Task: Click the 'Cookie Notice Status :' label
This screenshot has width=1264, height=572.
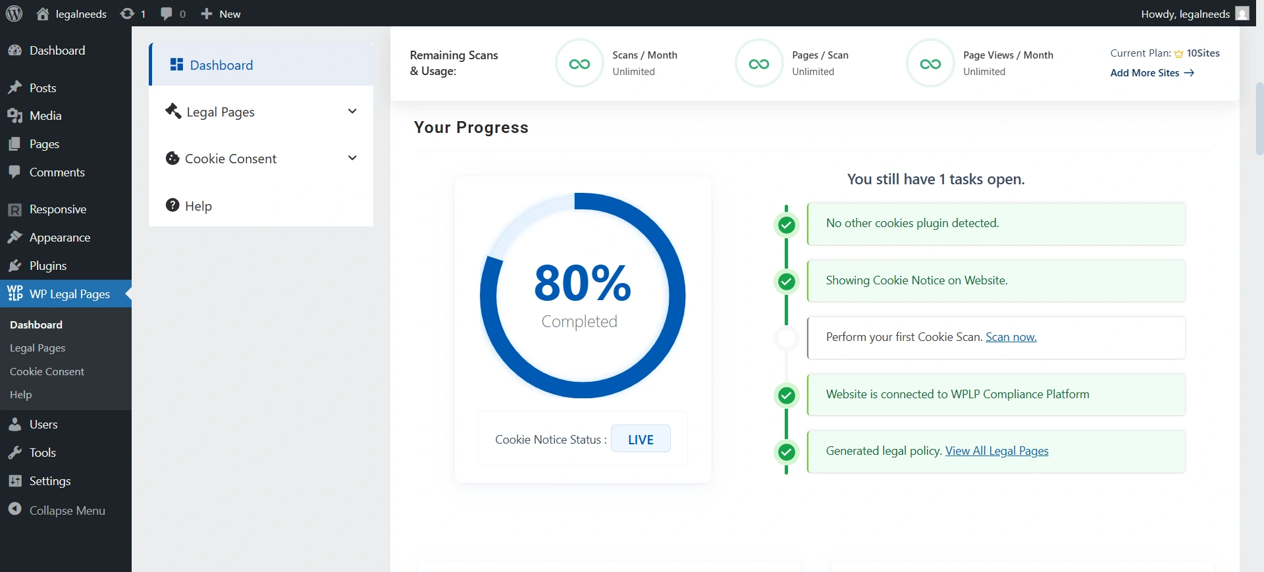Action: pyautogui.click(x=551, y=440)
